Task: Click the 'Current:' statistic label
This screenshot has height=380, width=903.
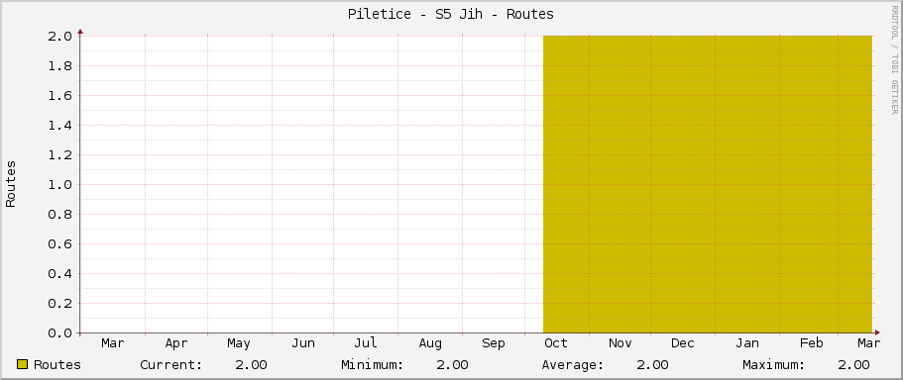Action: (171, 365)
